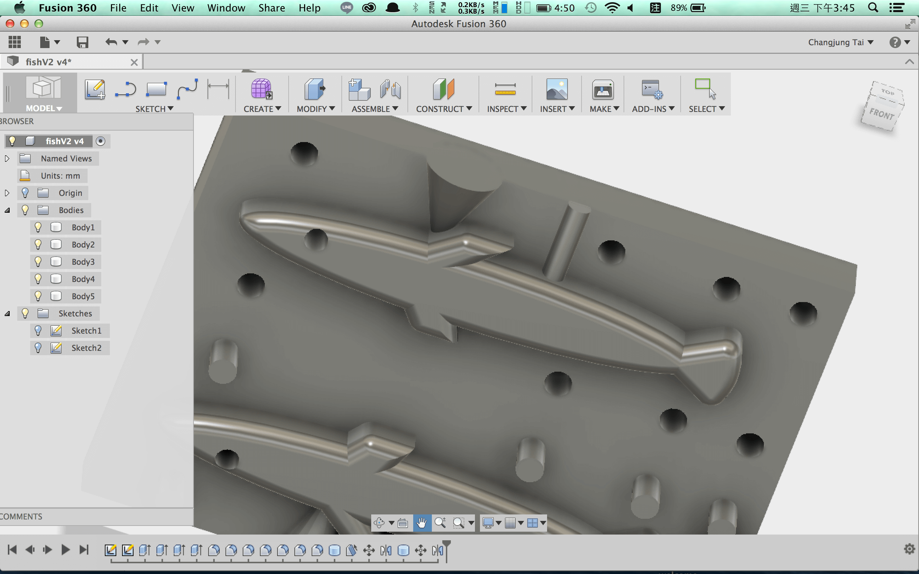Open timeline settings gear
This screenshot has width=919, height=574.
point(910,549)
